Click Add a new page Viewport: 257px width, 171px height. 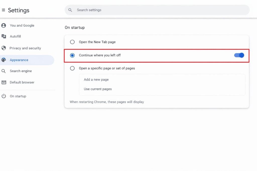click(x=96, y=79)
